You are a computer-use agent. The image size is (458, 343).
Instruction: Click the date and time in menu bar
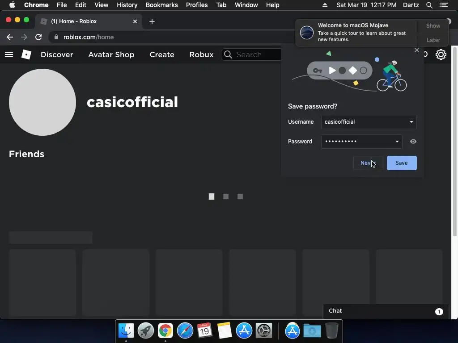(366, 5)
